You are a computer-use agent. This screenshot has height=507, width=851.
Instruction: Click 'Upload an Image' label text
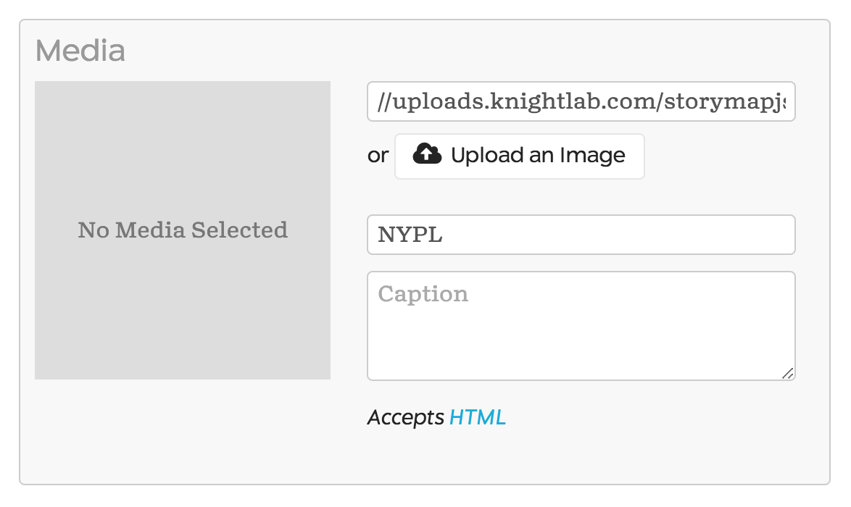538,156
